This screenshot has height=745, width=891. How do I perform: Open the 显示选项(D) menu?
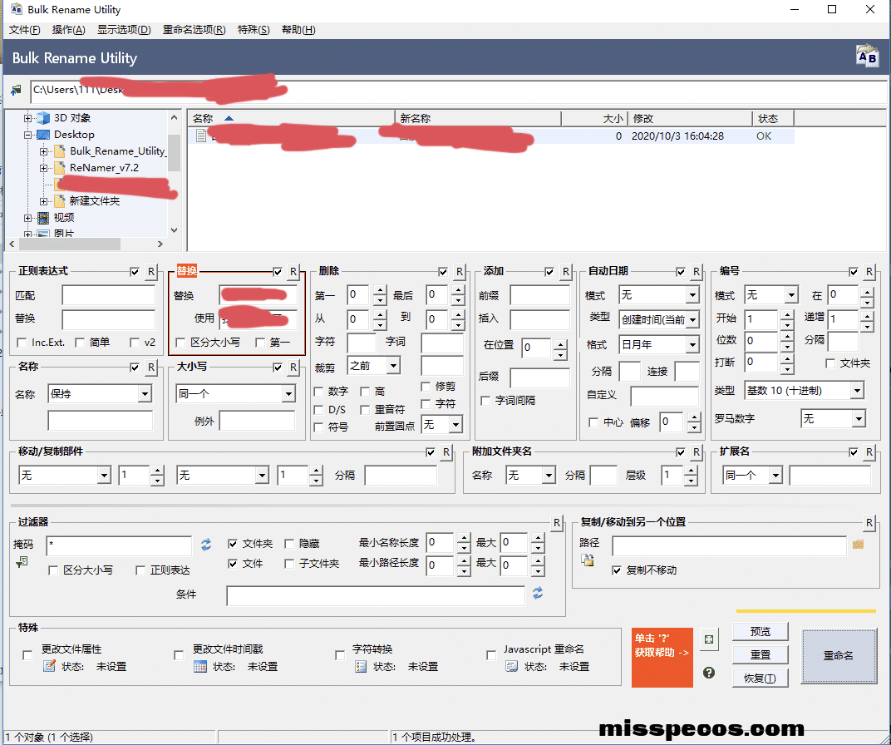(124, 30)
